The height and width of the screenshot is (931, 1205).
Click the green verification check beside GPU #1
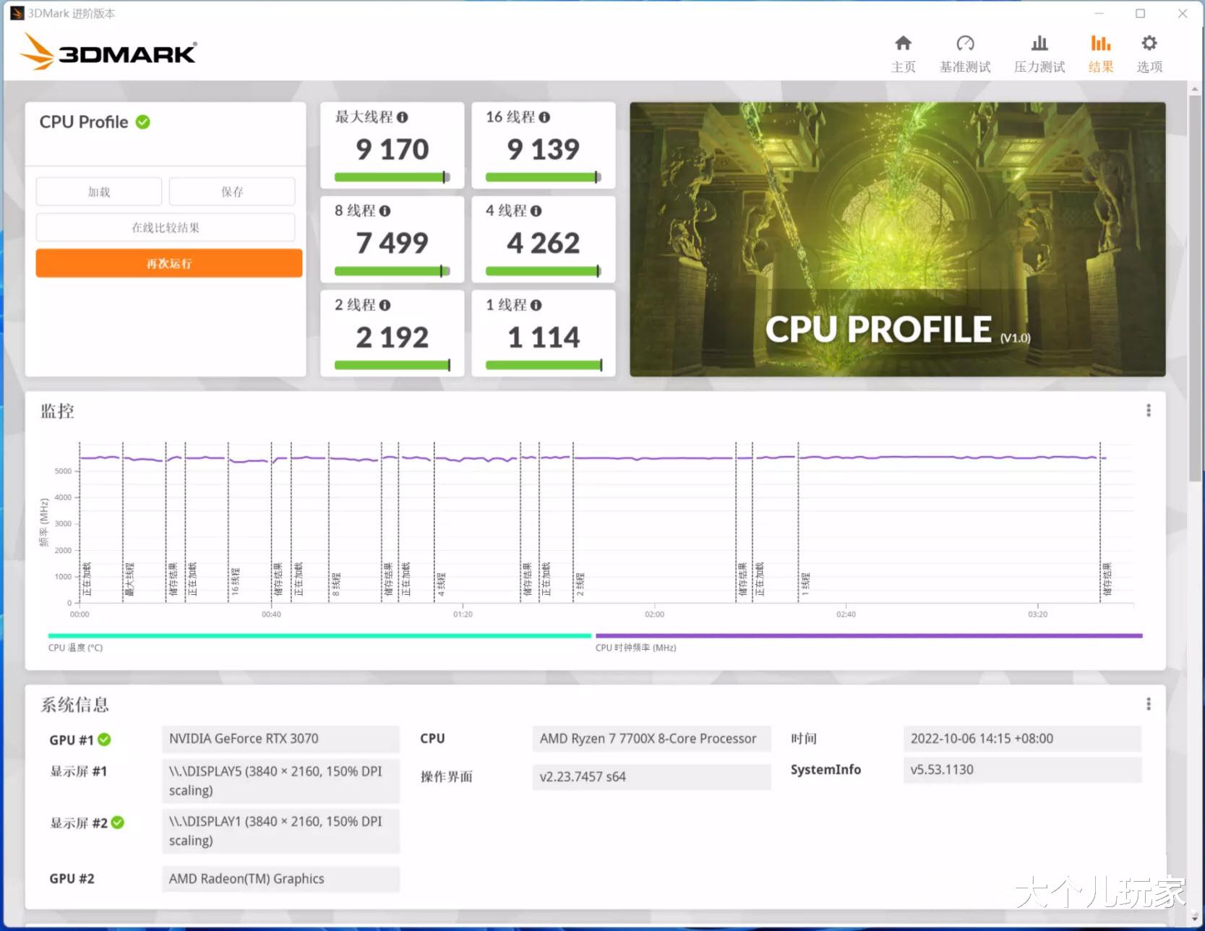[x=105, y=739]
